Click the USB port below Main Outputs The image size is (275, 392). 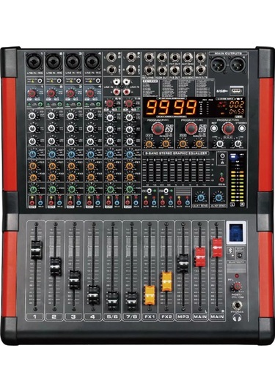236,90
